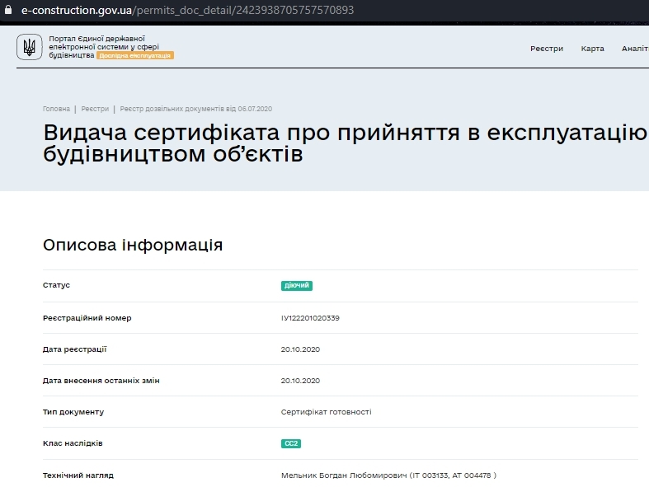Screen dimensions: 649x487
Task: Open the 'Аналіт' header menu item
Action: click(635, 49)
